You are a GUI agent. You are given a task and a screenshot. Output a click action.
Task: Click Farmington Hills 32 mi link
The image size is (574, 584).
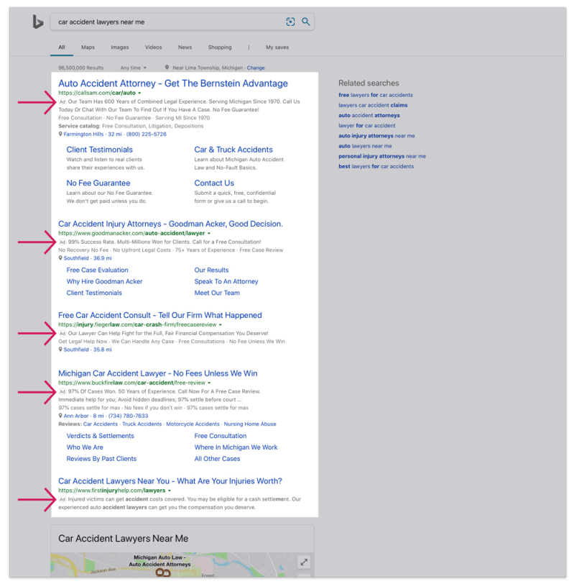coord(93,134)
